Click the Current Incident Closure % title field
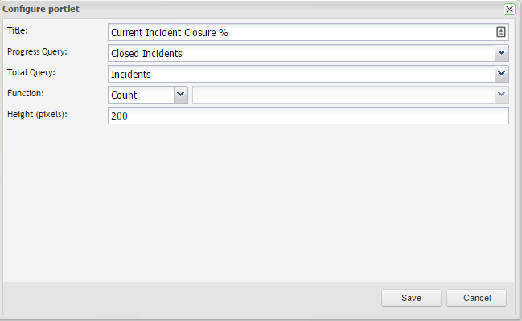Image resolution: width=522 pixels, height=321 pixels. pos(299,32)
